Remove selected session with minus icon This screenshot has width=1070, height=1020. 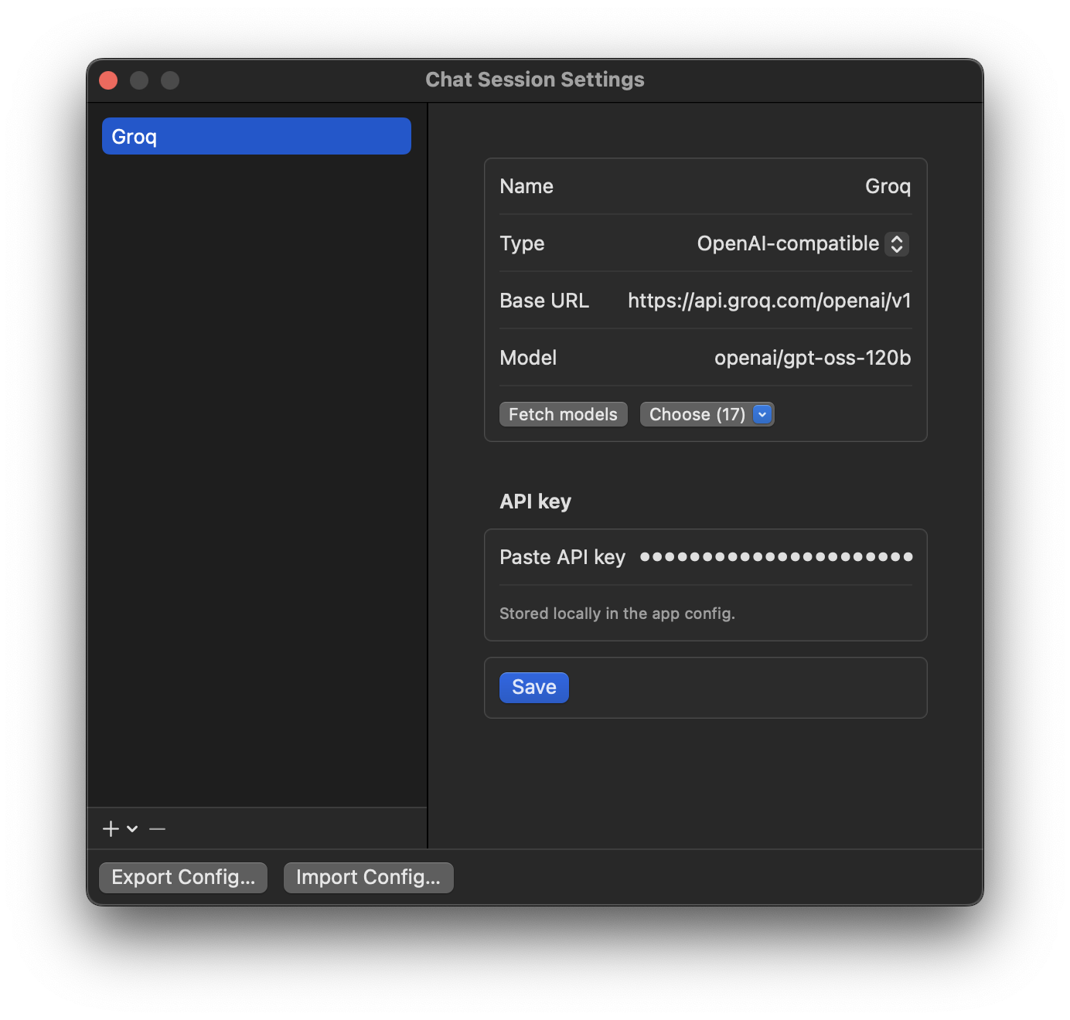coord(158,828)
